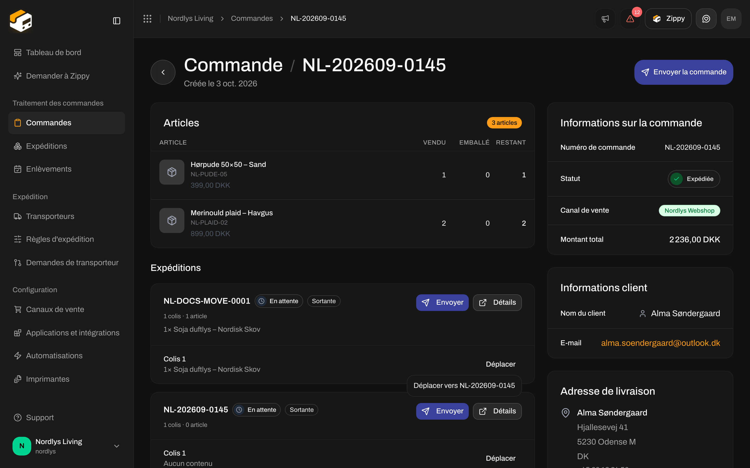The image size is (750, 468).
Task: Click the 3 articles badge
Action: (504, 123)
